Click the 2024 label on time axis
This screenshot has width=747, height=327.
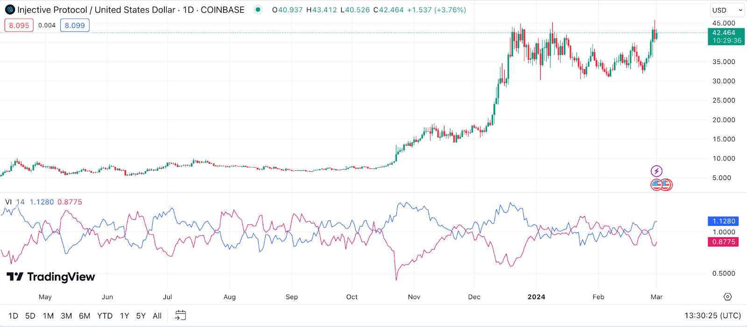click(x=536, y=297)
